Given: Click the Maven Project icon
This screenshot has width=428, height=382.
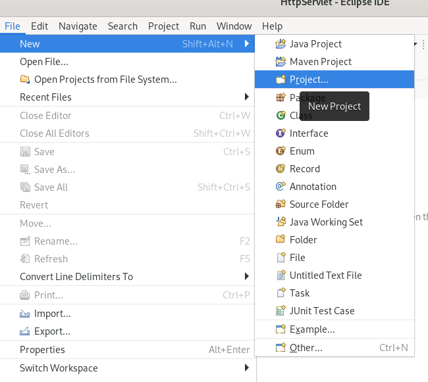Looking at the screenshot, I should point(281,62).
